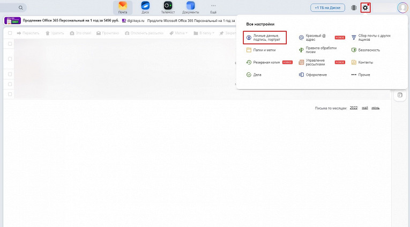The image size is (410, 227).
Task: Open the Резервная копия setting
Action: pos(263,62)
